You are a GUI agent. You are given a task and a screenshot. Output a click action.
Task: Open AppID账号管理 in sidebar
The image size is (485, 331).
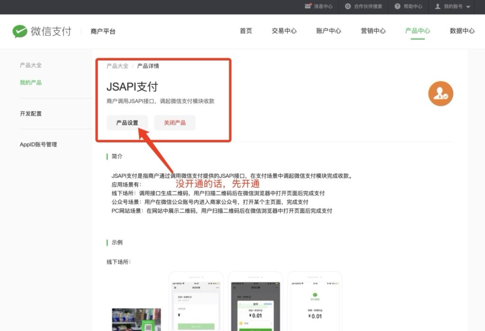(38, 144)
